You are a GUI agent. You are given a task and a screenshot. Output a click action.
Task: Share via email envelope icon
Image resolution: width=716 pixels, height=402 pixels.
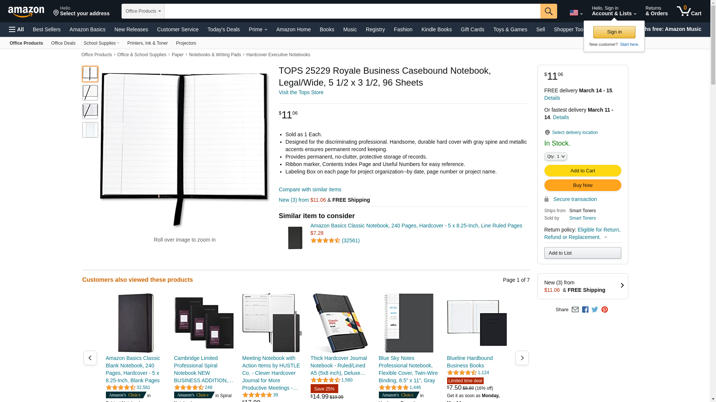click(x=575, y=310)
